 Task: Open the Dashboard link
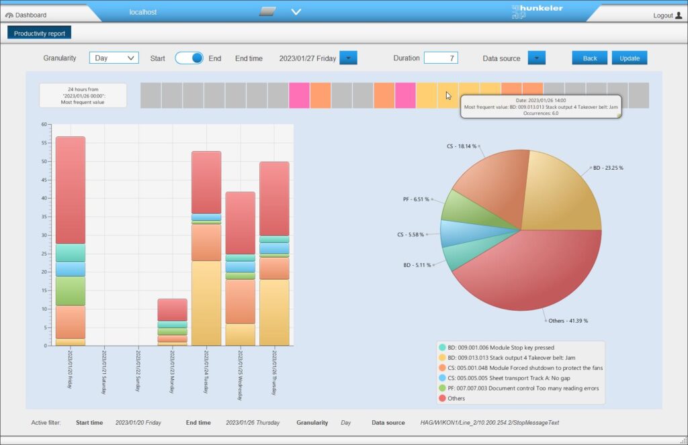(x=31, y=15)
